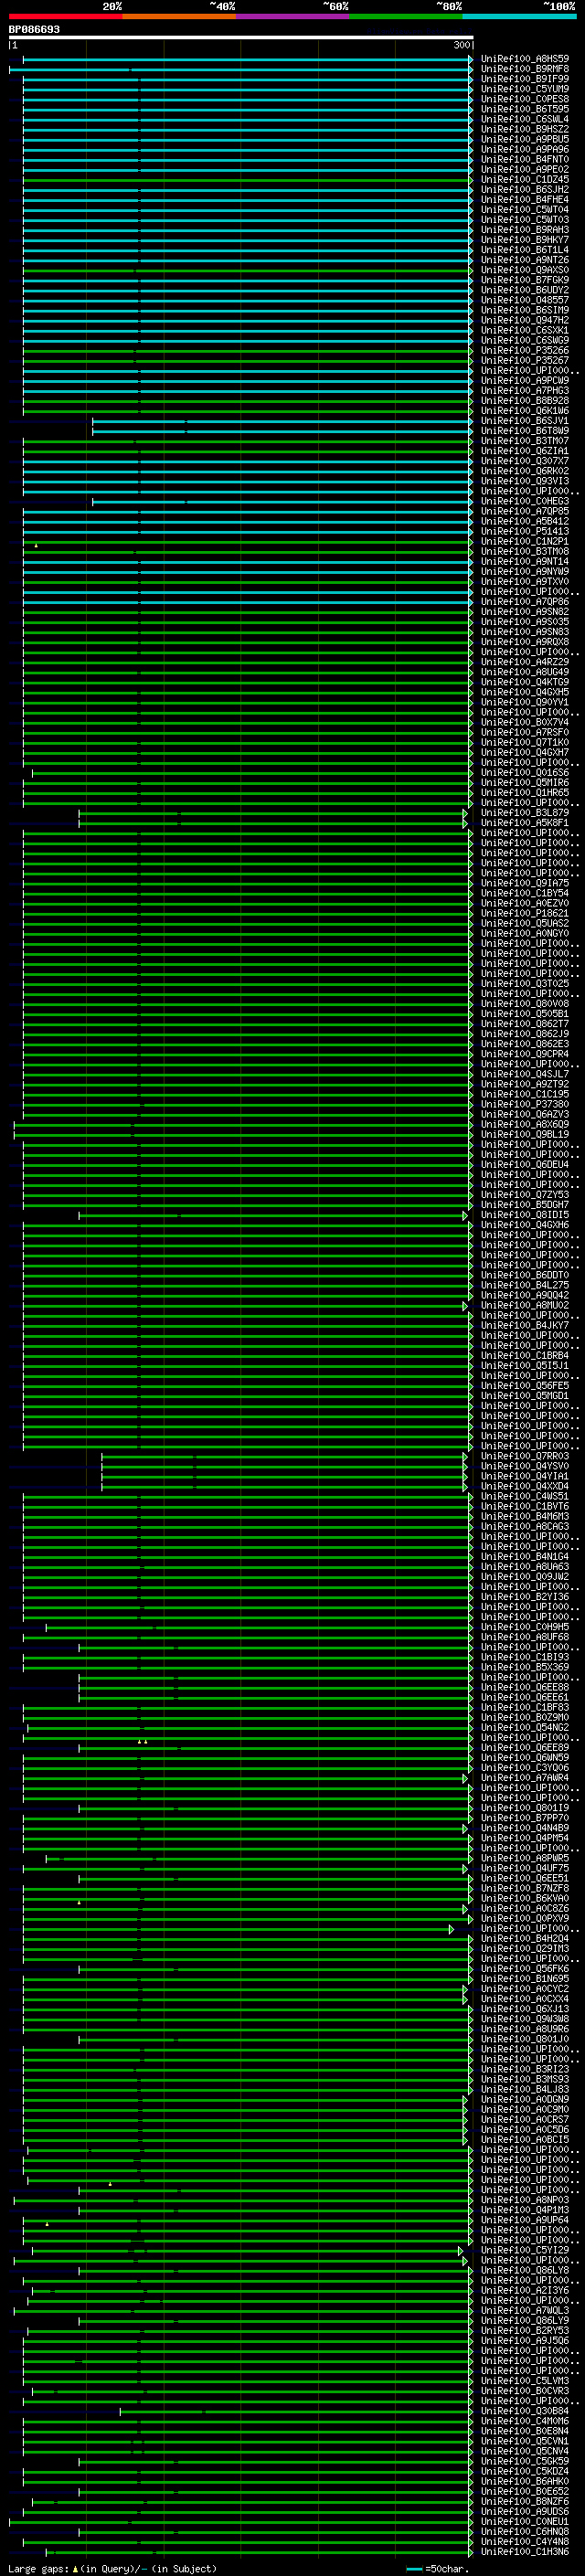Open hit UniRef100_B9HSZ2
Screen dimensions: 585x2576
(x=525, y=129)
